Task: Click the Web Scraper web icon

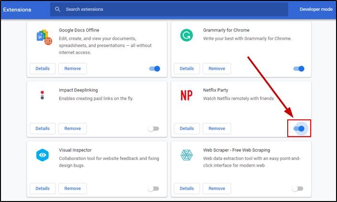Action: tap(186, 155)
